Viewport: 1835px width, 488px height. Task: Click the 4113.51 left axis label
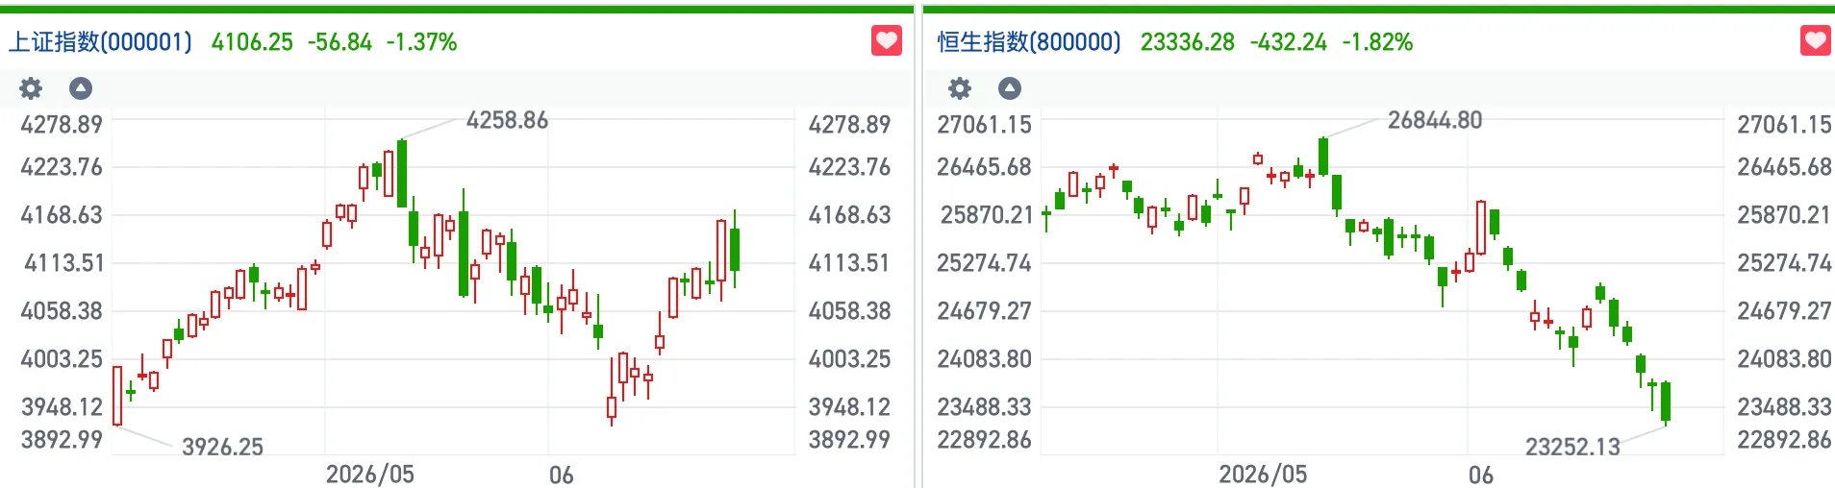click(x=63, y=263)
